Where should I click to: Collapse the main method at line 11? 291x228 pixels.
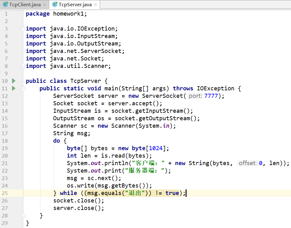[23, 89]
